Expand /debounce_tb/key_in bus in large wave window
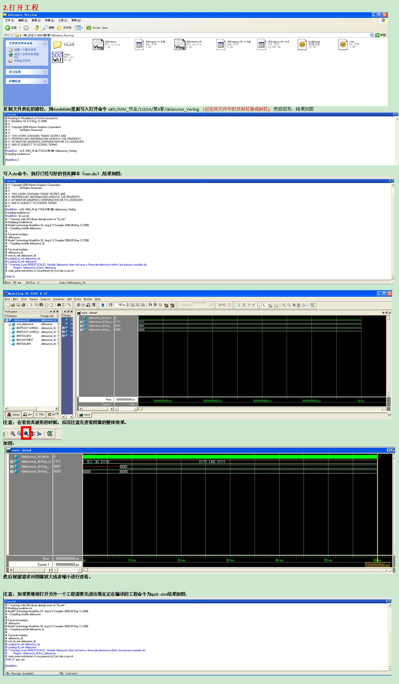The image size is (399, 684). (12, 462)
